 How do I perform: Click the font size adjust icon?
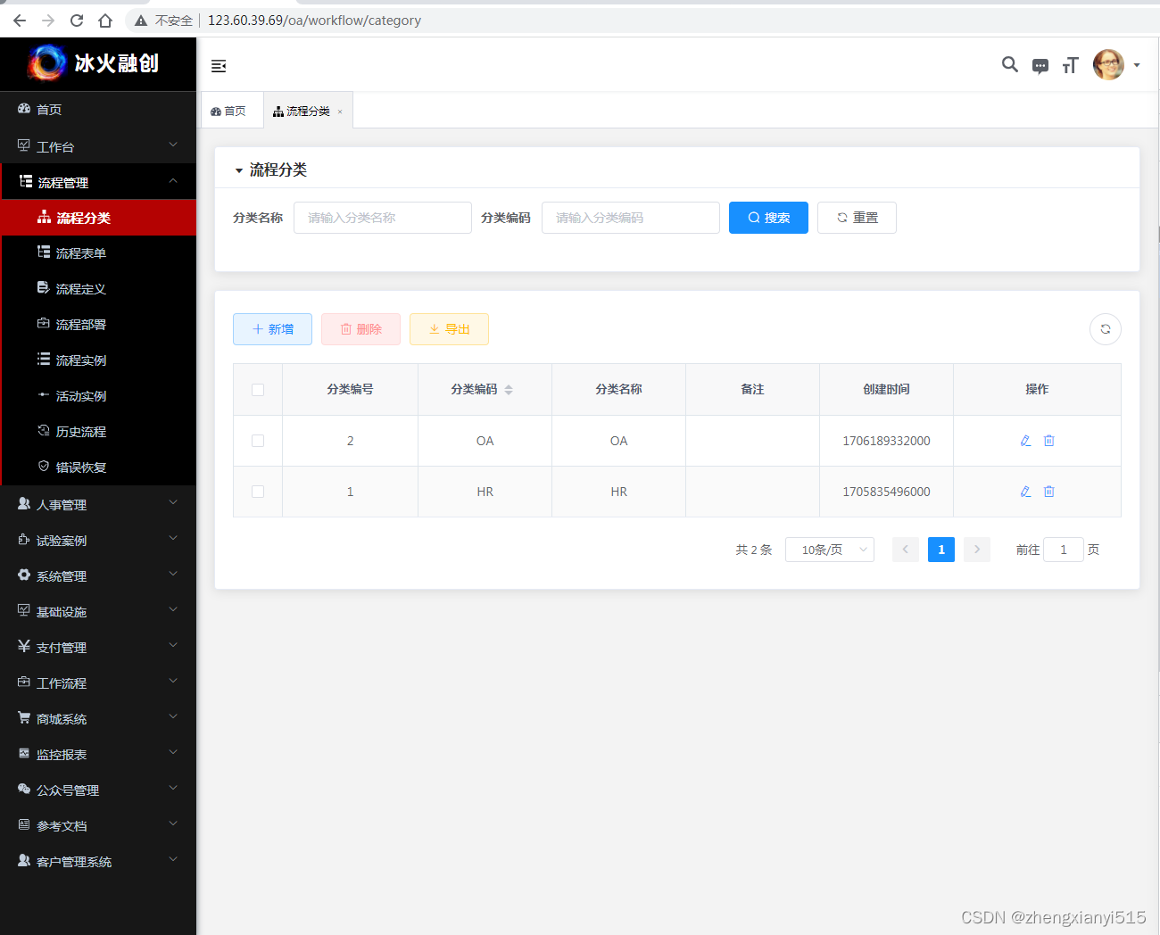click(1071, 65)
